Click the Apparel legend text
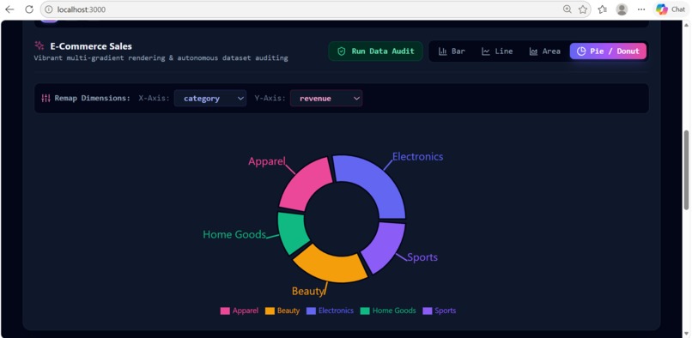 pos(246,311)
